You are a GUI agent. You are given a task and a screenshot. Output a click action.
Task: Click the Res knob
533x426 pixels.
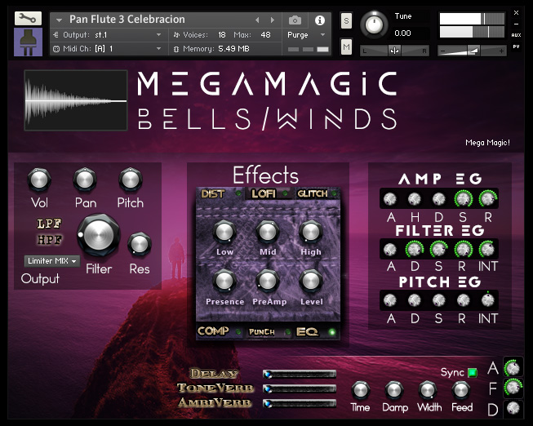point(140,244)
